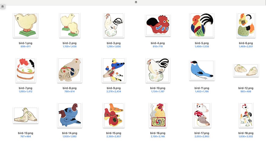The image size is (266, 165).
Task: Click the bird-17.png filename label
Action: (x=202, y=133)
